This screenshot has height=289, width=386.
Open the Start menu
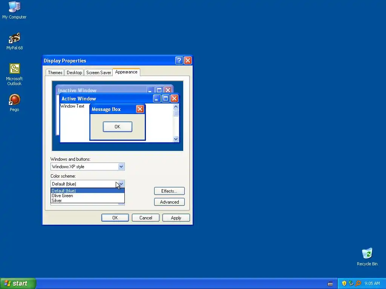pyautogui.click(x=18, y=283)
